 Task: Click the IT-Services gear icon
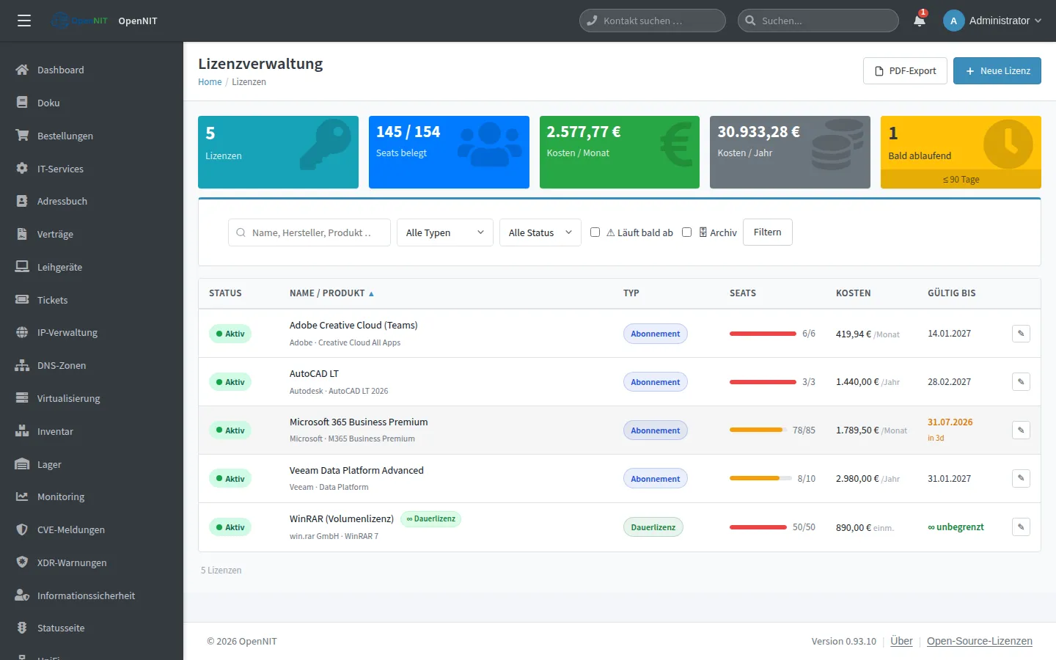[22, 169]
